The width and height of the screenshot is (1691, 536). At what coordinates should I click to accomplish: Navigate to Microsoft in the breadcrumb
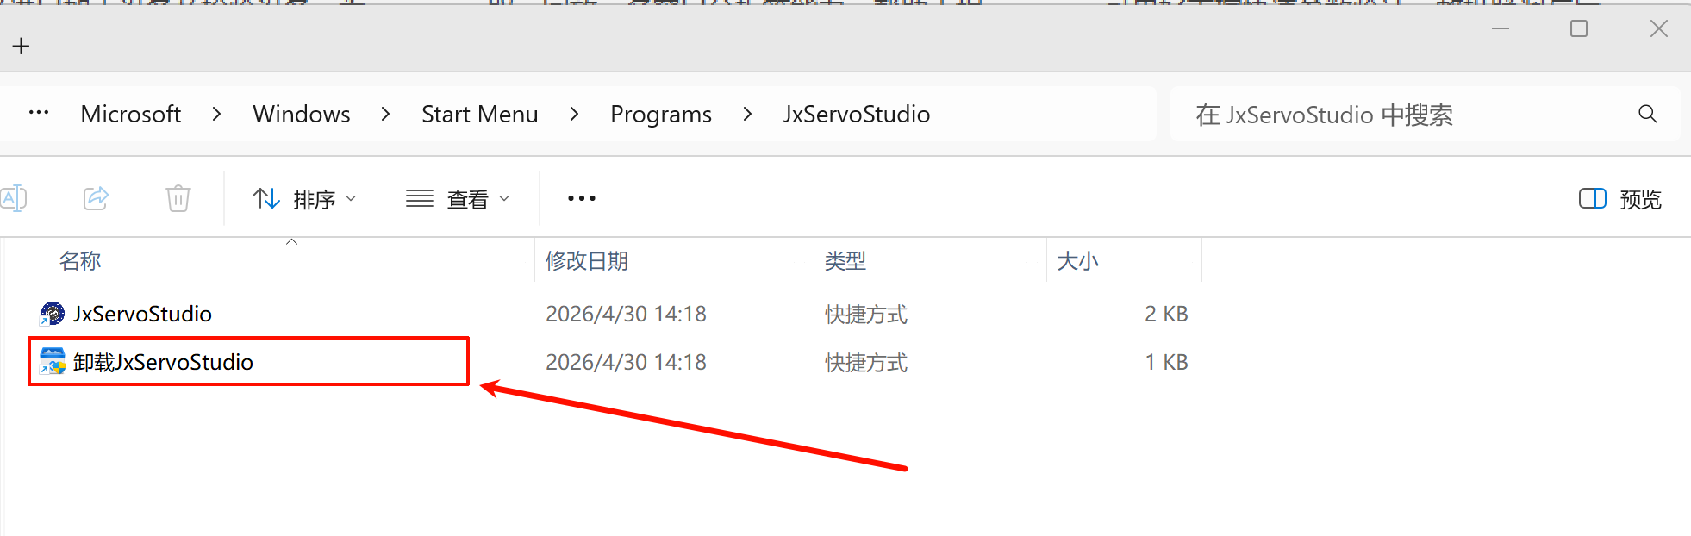(131, 114)
